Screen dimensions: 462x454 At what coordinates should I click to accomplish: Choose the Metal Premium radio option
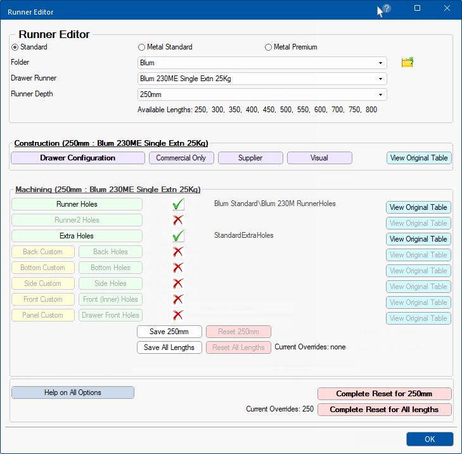click(x=269, y=47)
